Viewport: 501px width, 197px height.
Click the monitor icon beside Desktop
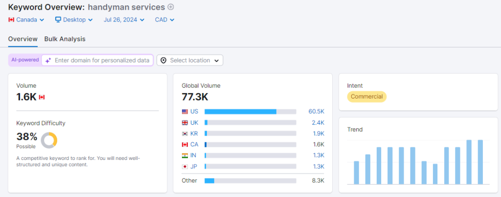tap(58, 20)
